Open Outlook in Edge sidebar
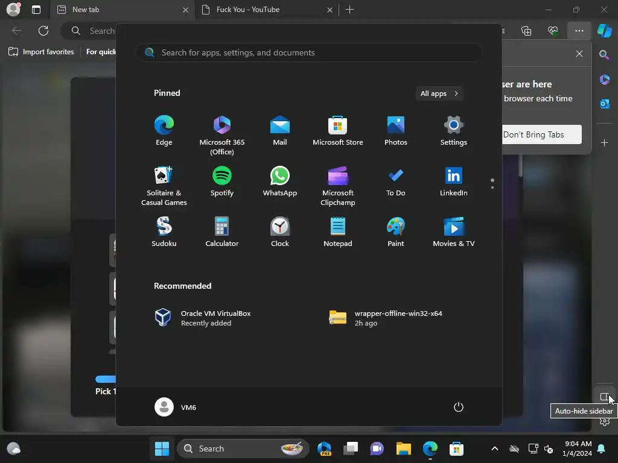The image size is (618, 463). tap(604, 104)
